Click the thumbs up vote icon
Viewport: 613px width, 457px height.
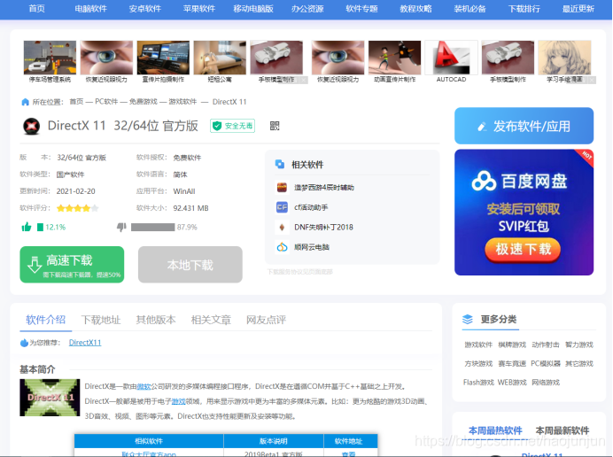pos(27,227)
